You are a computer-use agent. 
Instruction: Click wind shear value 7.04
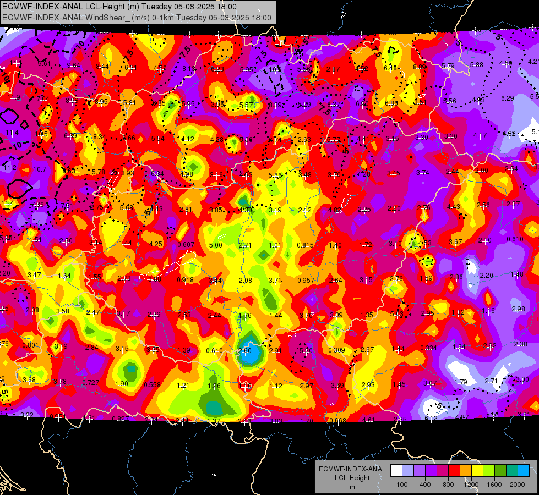43,99
